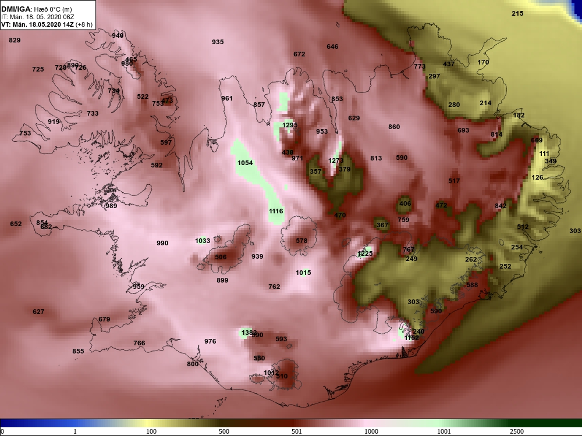
Task: Click the map value 437
Action: tap(449, 64)
